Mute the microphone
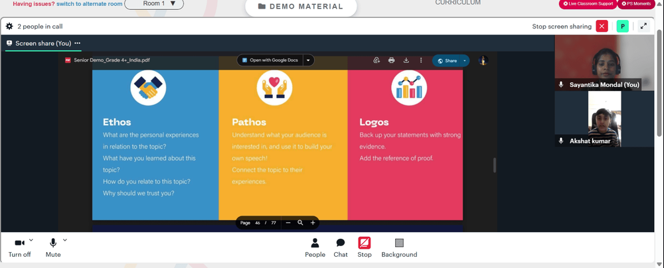The image size is (664, 268). (53, 247)
